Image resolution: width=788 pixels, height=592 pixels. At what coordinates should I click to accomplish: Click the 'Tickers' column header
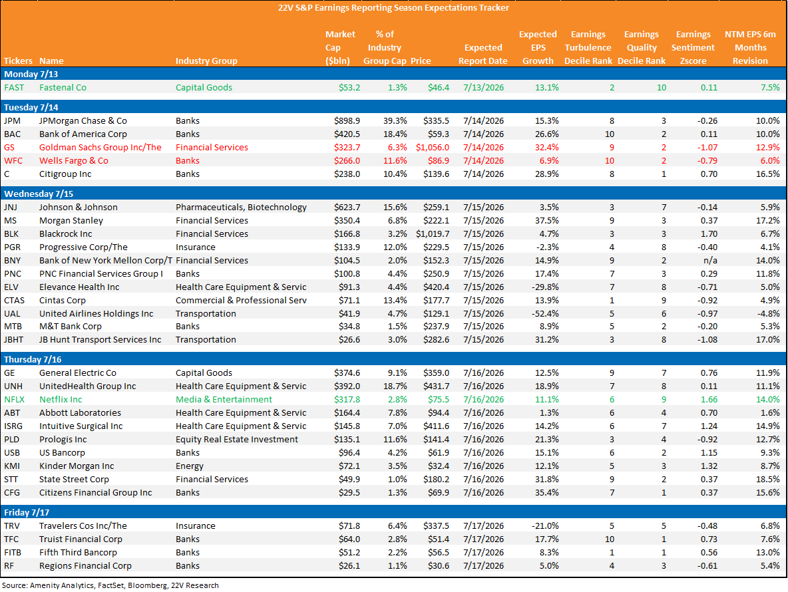point(18,61)
